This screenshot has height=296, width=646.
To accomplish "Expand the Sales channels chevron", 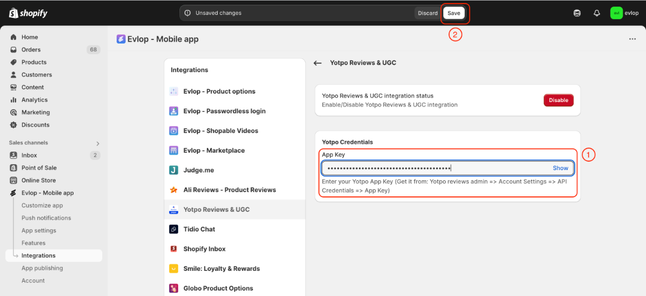I will (x=97, y=143).
